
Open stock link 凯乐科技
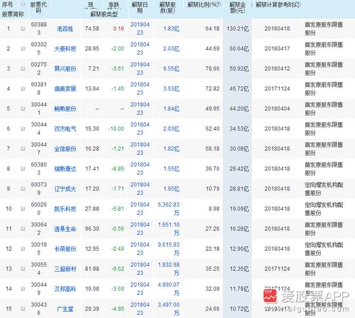(x=65, y=209)
